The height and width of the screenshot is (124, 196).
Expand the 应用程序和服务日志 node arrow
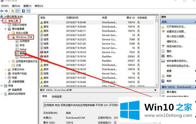[x=9, y=61]
